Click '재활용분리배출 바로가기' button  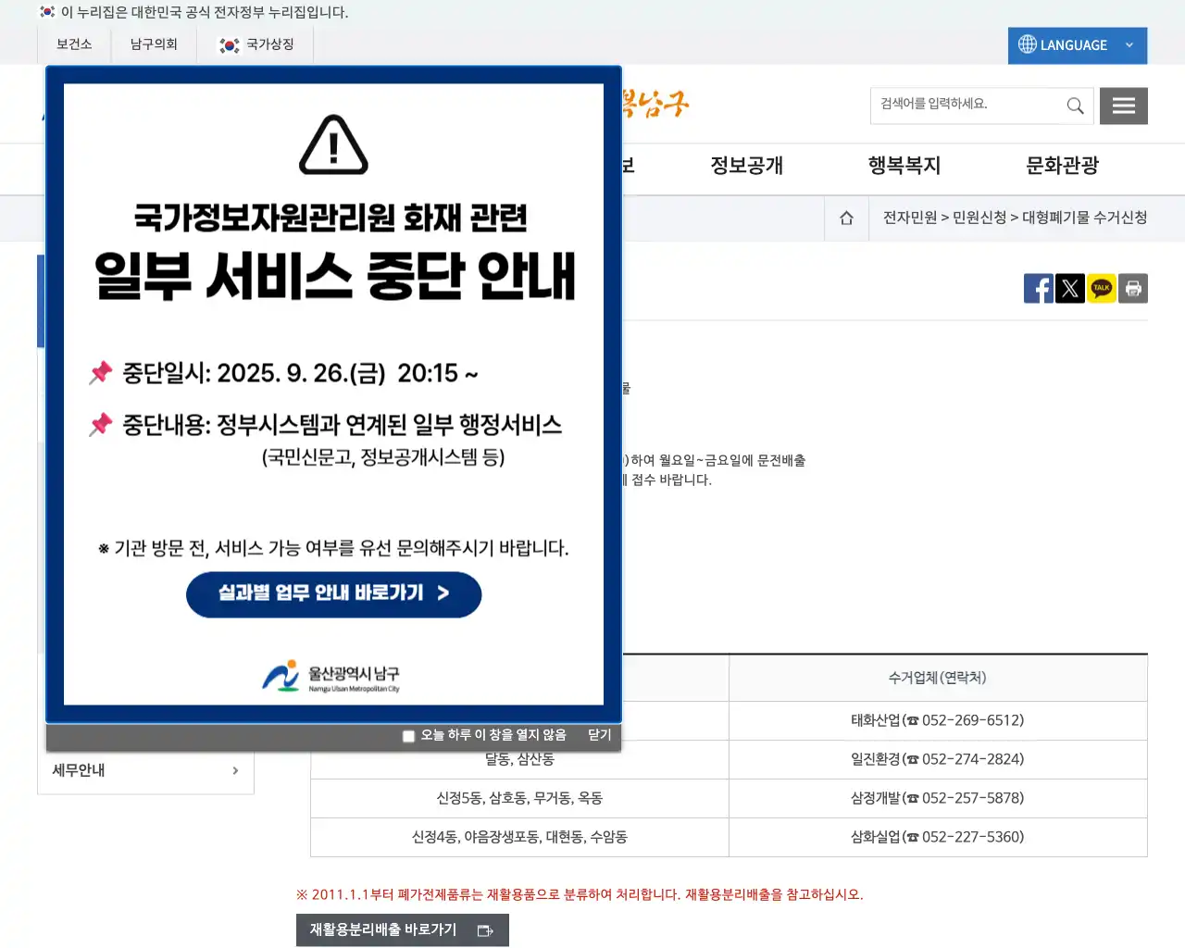click(403, 930)
